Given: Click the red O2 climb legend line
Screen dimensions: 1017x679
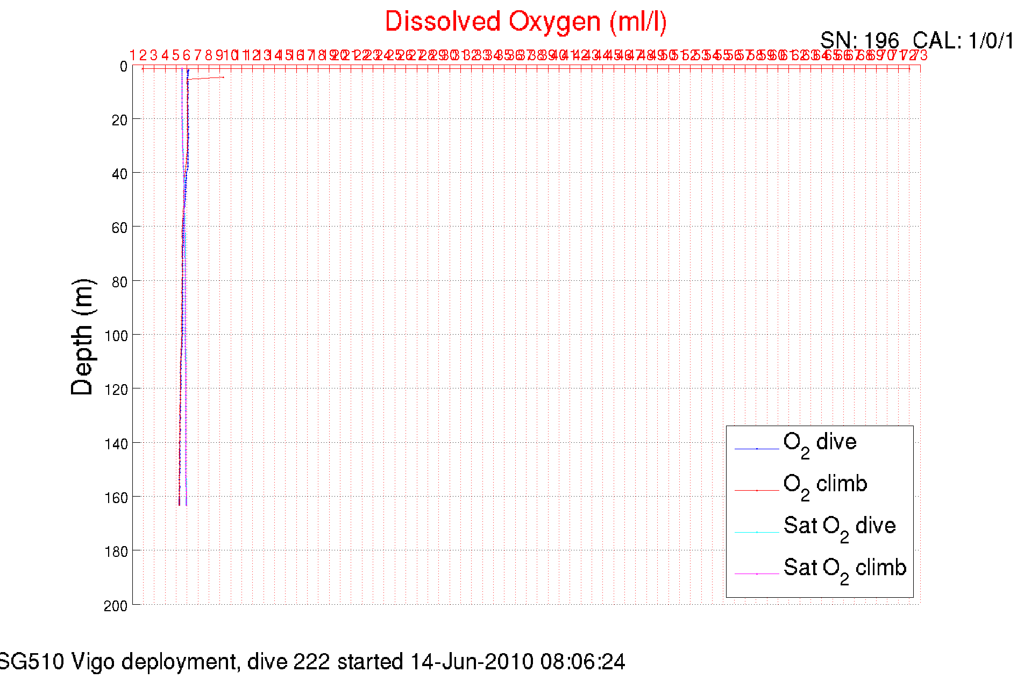Looking at the screenshot, I should [x=756, y=491].
